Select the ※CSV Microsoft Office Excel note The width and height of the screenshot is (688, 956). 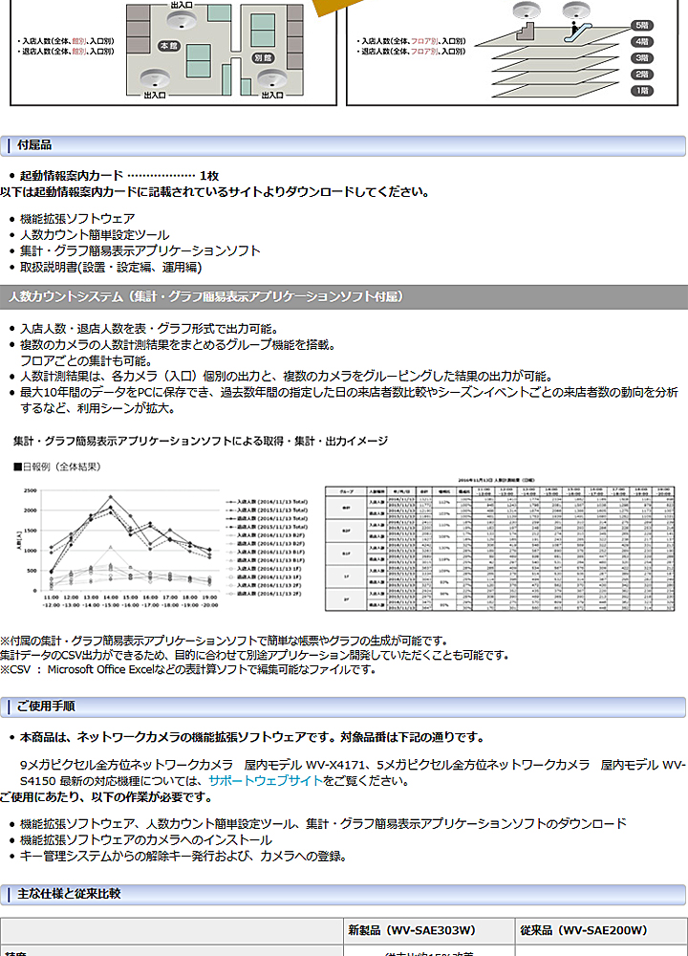(188, 669)
